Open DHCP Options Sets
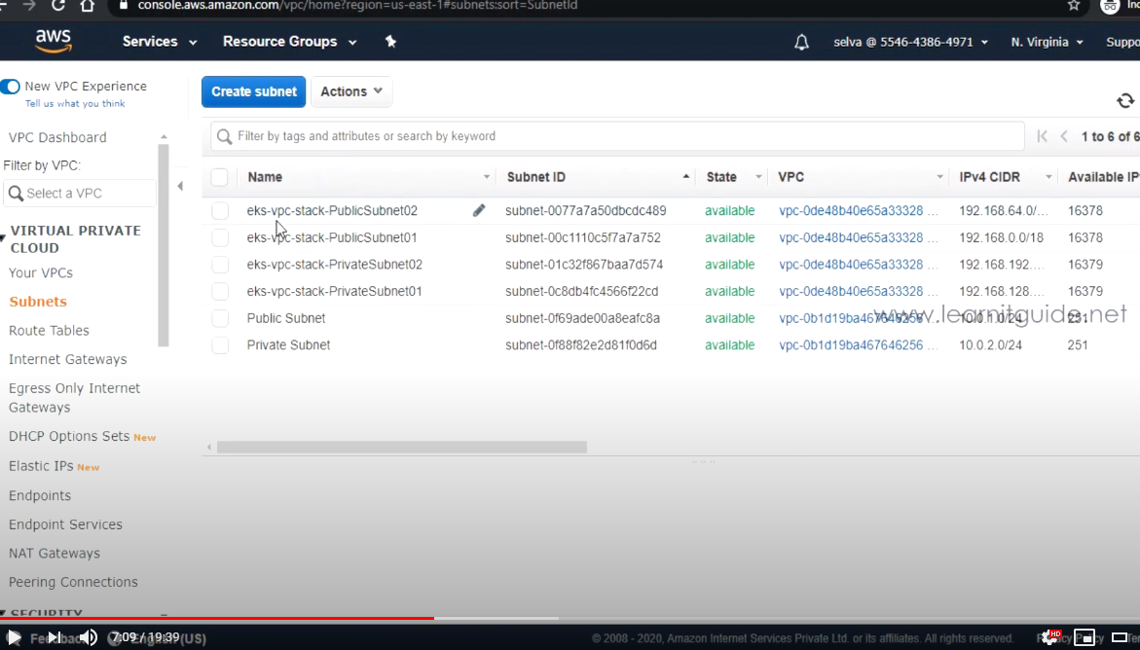 click(x=69, y=436)
